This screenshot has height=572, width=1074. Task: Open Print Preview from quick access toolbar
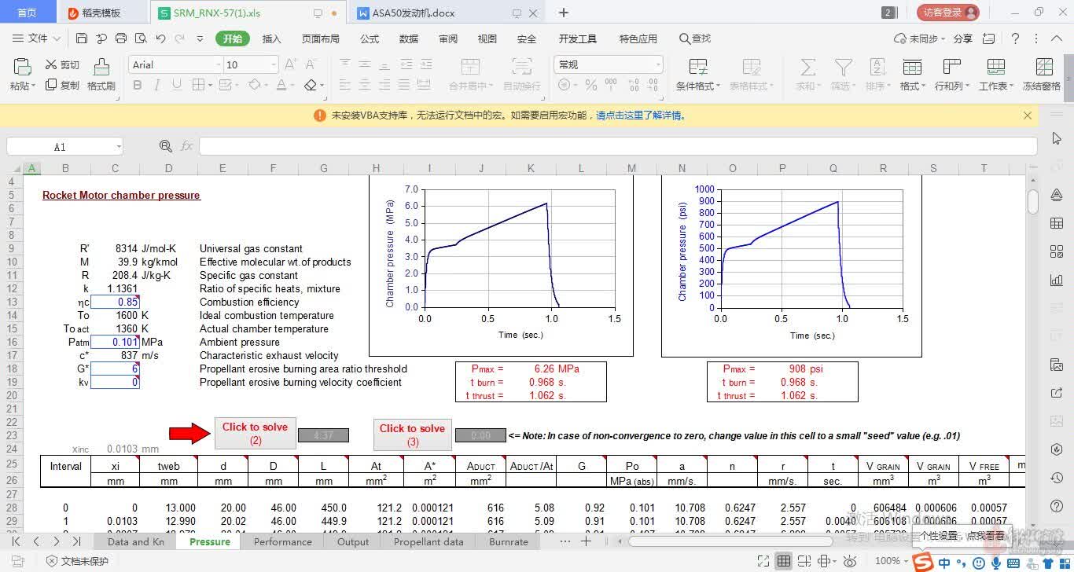coord(141,38)
